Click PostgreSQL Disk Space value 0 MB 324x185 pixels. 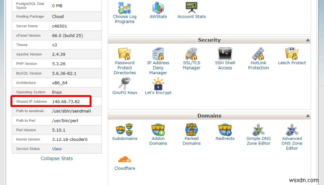point(57,6)
